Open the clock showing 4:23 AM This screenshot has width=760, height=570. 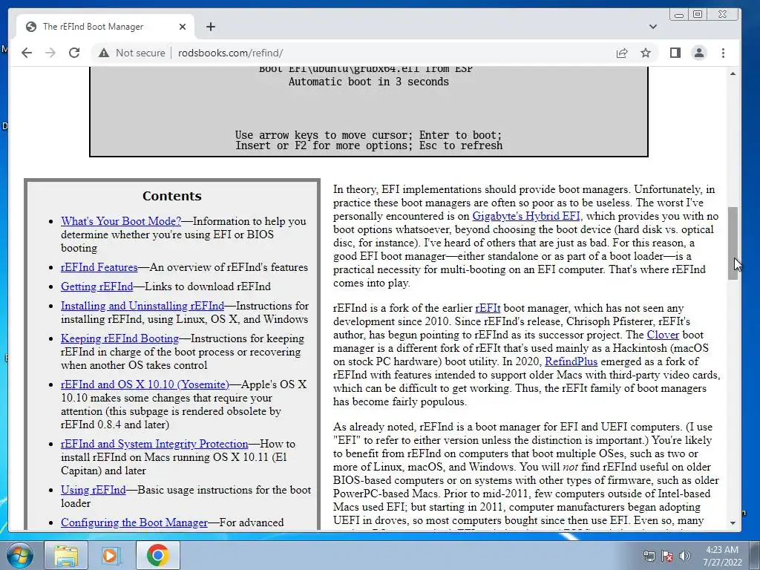(x=722, y=555)
